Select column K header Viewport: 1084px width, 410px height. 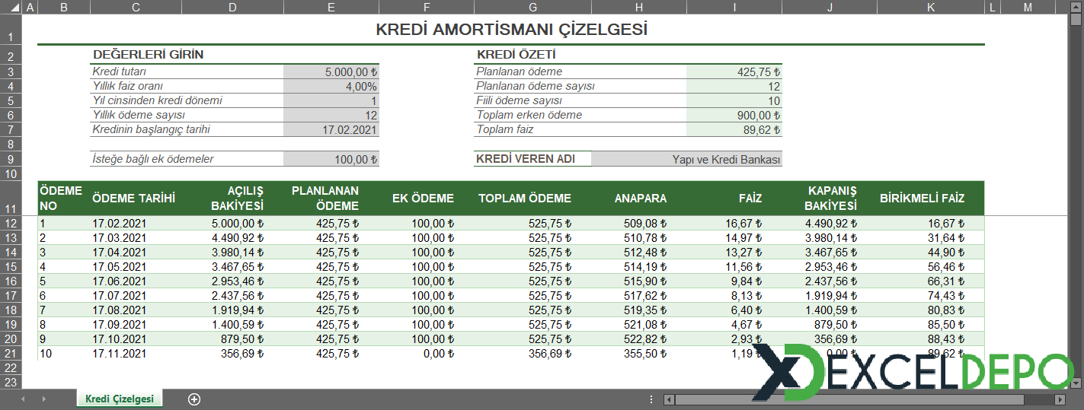pyautogui.click(x=931, y=7)
